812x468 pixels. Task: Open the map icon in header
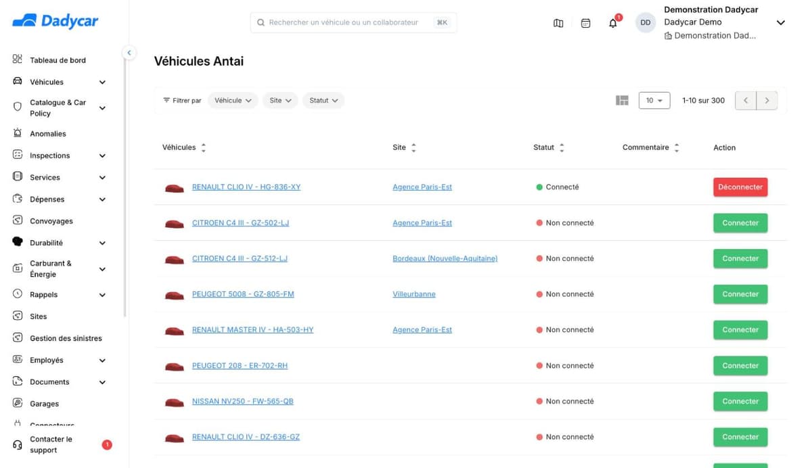(558, 23)
